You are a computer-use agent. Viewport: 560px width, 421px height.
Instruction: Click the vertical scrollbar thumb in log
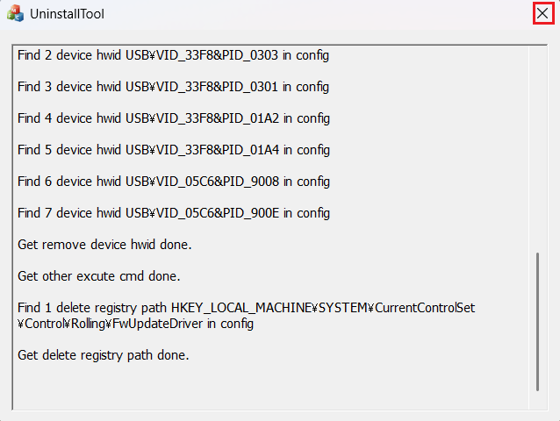(537, 321)
